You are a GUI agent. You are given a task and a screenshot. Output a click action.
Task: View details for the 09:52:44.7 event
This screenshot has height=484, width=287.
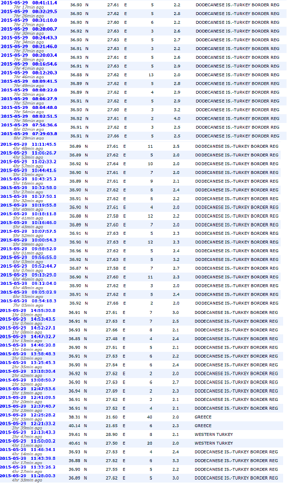click(x=28, y=266)
